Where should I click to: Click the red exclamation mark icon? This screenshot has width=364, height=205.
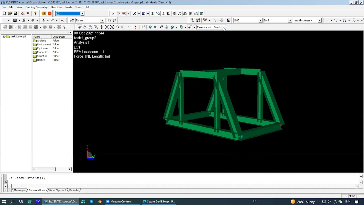click(136, 27)
